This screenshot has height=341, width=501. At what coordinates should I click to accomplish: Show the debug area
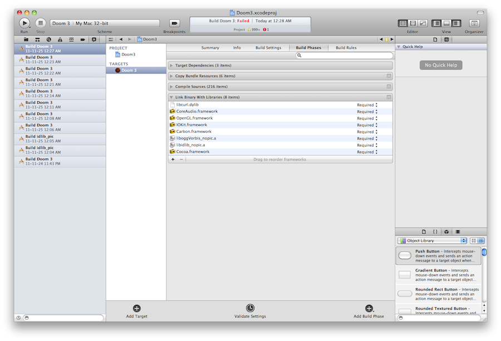pos(446,23)
